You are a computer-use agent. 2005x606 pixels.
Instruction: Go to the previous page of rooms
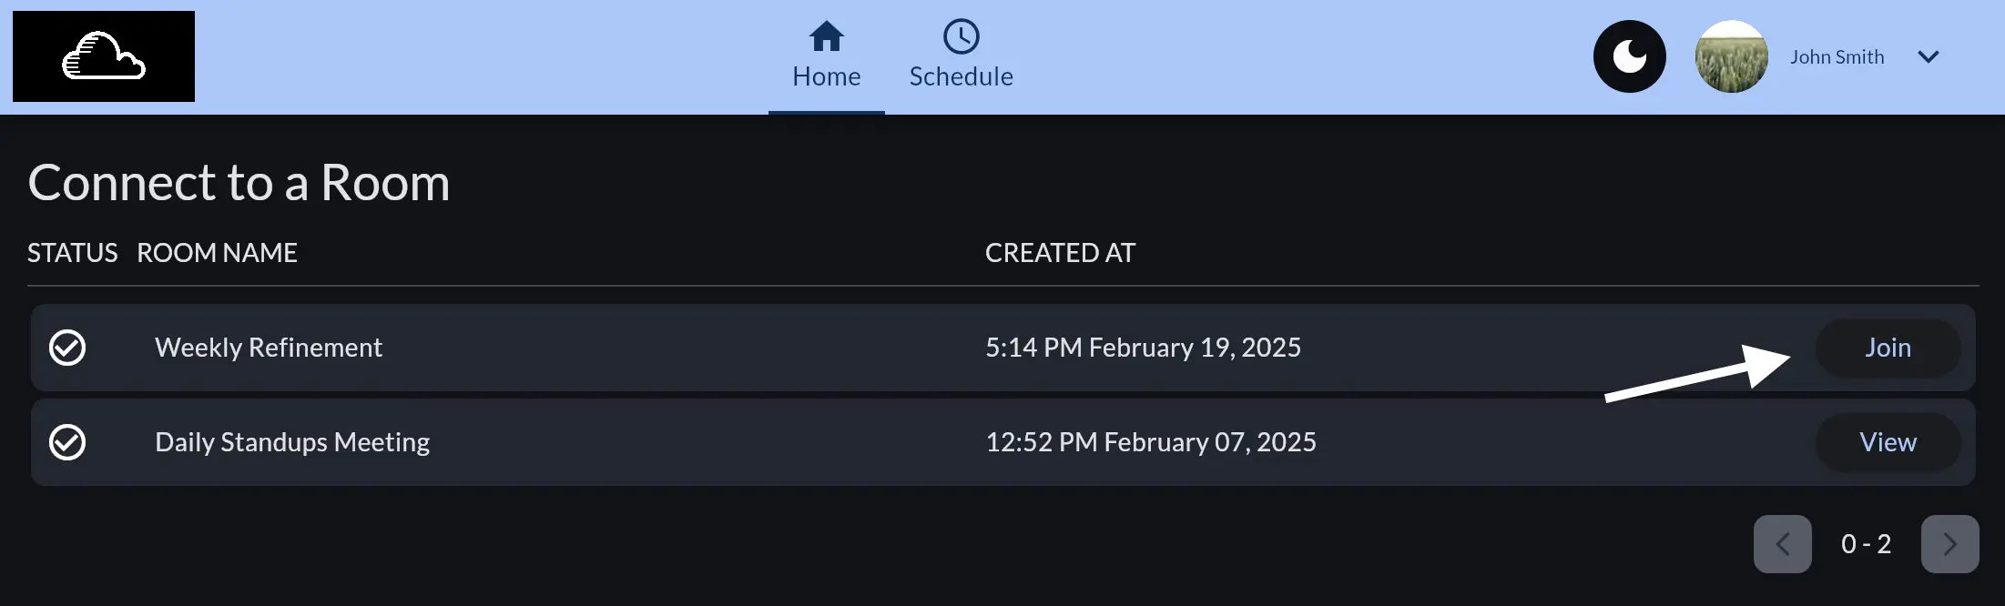coord(1783,544)
